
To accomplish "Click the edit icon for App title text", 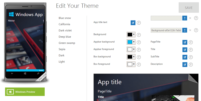I will tap(133, 23).
